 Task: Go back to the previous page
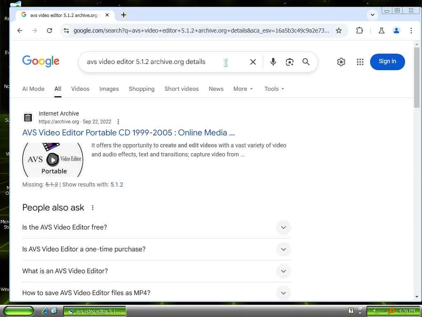tap(20, 31)
